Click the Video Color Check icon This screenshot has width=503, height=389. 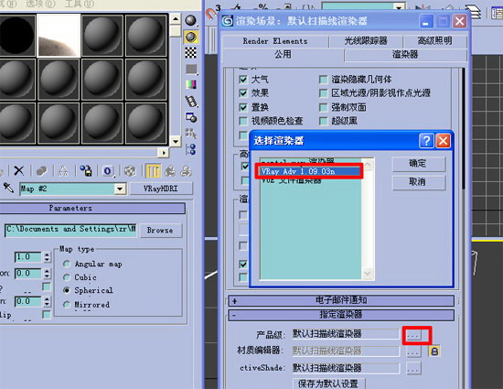pyautogui.click(x=191, y=85)
